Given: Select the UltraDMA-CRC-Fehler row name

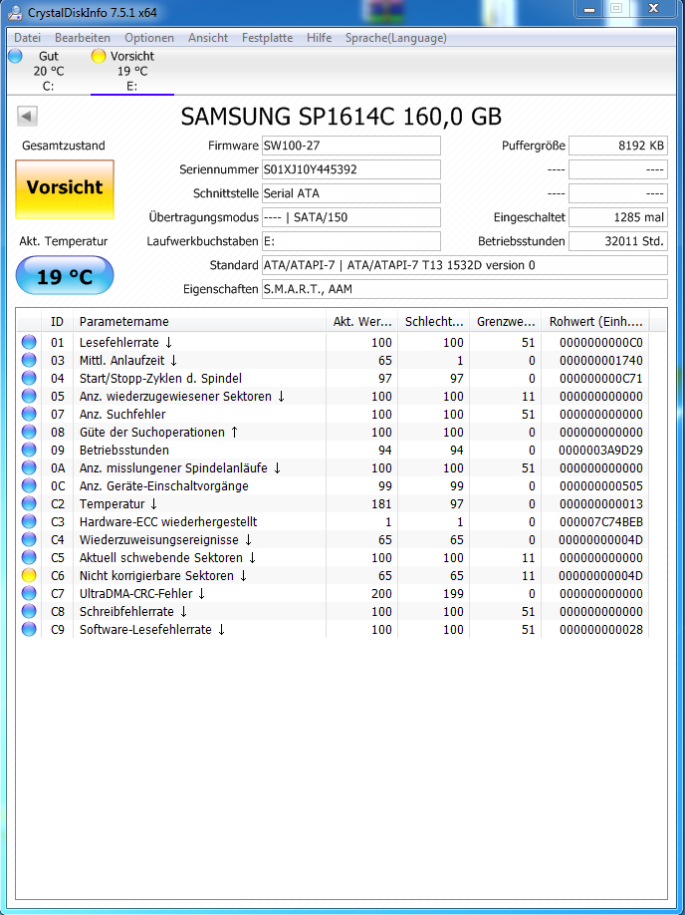Looking at the screenshot, I should pos(142,593).
